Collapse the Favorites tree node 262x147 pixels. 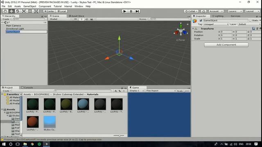[x=2, y=94]
